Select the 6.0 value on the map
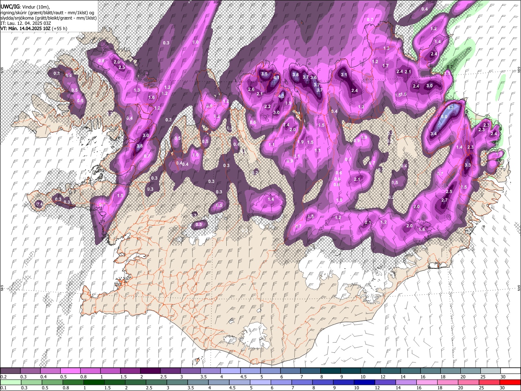This screenshot has height=391, width=521. tap(444, 116)
